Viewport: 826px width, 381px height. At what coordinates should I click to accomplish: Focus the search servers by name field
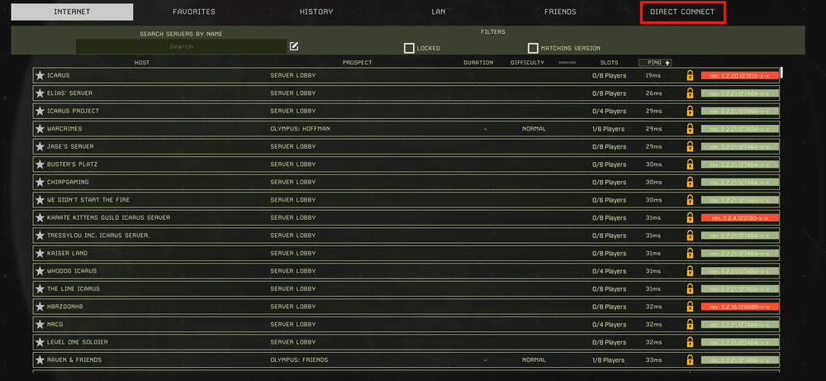point(181,46)
